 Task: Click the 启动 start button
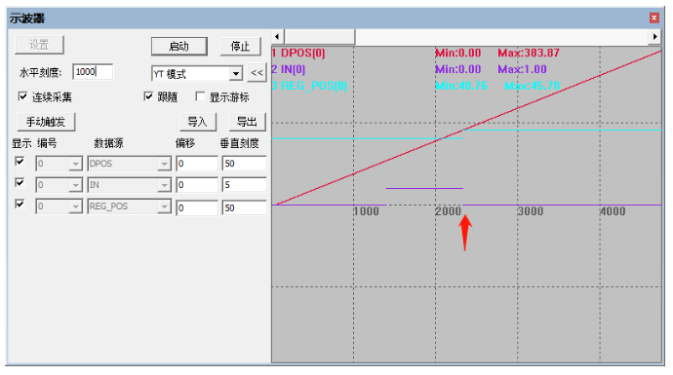click(x=179, y=47)
